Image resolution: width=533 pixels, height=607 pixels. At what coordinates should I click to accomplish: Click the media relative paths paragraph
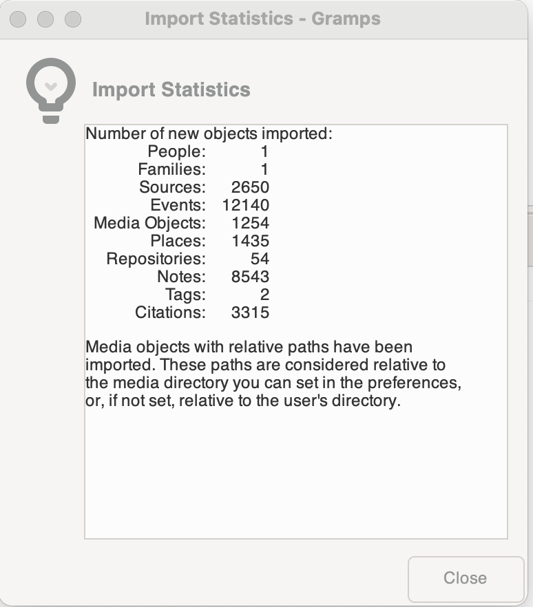click(273, 374)
